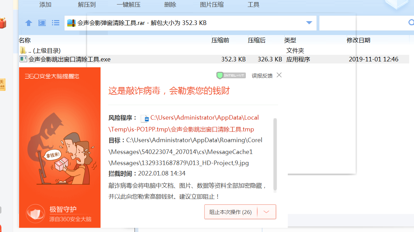Image resolution: width=414 pixels, height=232 pixels.
Task: Close the 360 security warning popup
Action: [x=279, y=75]
